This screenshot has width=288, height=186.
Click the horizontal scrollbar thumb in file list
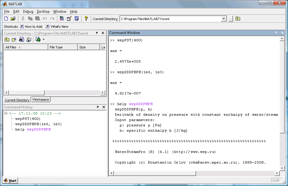27,93
